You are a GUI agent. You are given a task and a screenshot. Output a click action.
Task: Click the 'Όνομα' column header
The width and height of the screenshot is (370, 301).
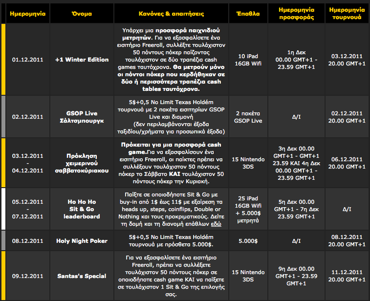point(82,13)
